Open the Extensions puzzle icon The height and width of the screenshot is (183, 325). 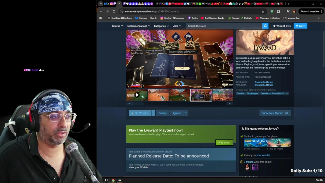(279, 11)
